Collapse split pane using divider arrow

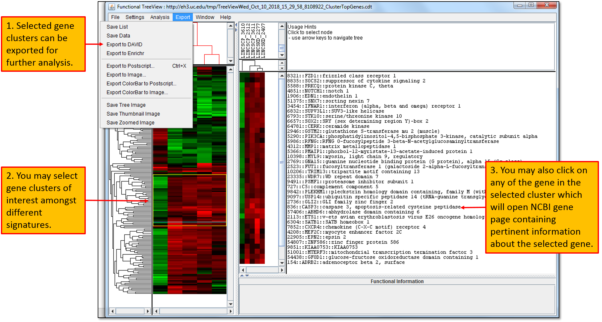pos(236,25)
